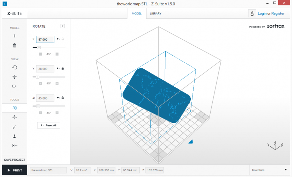Click the X rotation slider handle

(39, 47)
